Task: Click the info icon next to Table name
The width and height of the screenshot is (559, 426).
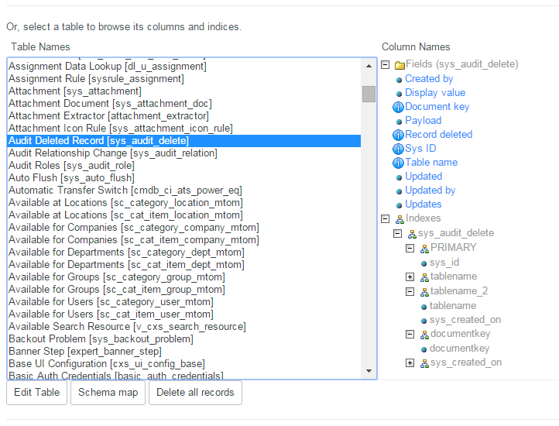Action: click(398, 163)
